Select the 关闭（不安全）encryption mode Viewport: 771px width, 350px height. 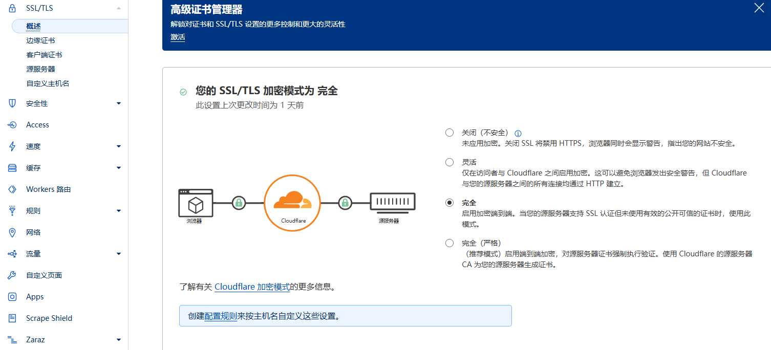pos(449,133)
